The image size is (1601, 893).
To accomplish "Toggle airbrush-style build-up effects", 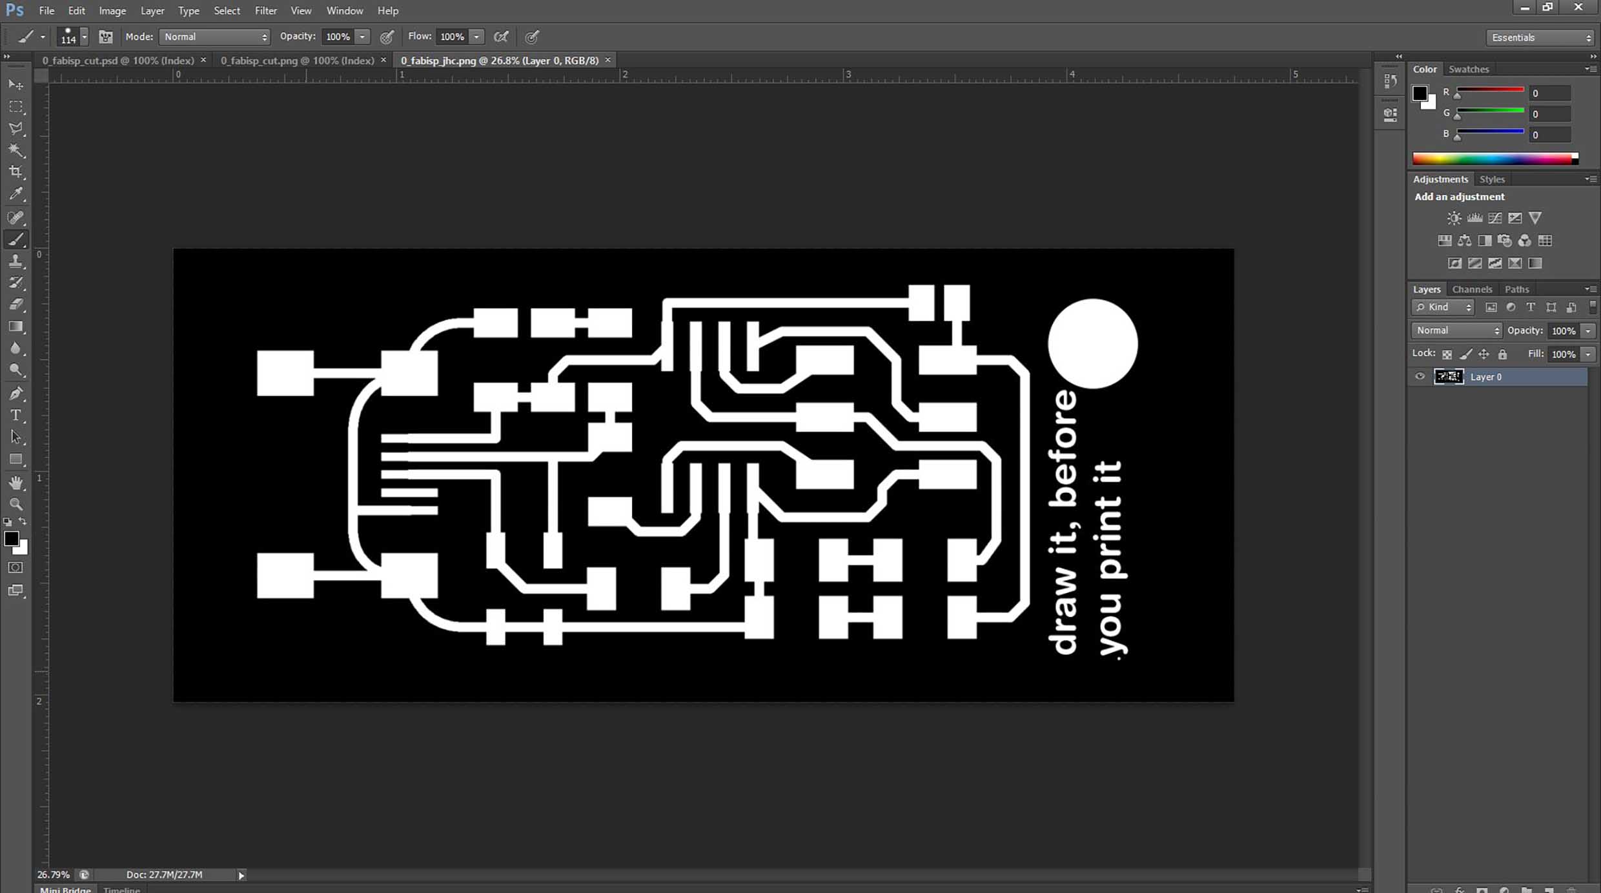I will (501, 37).
